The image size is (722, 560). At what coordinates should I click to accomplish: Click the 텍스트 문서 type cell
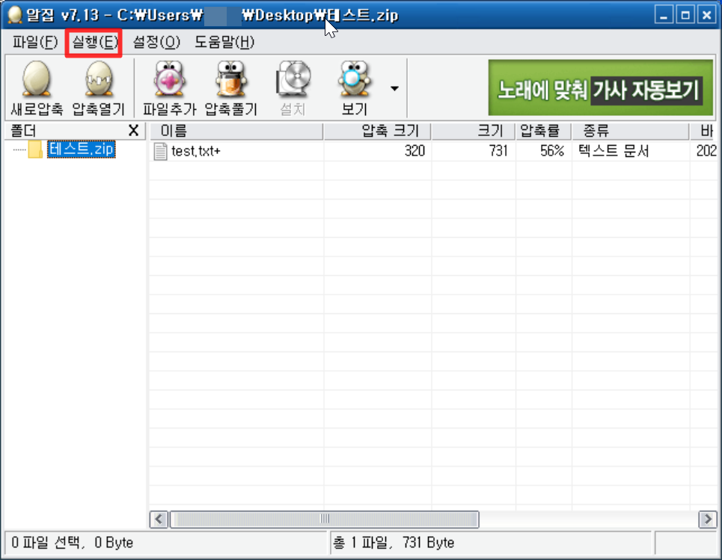[614, 151]
